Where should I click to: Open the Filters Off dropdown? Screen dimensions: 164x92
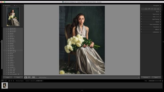point(155,81)
